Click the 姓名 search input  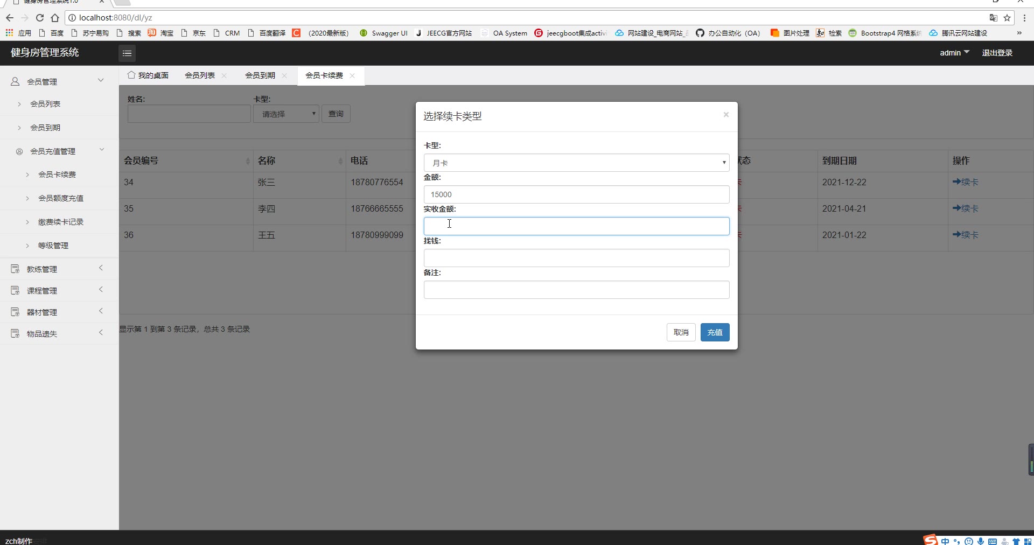pos(189,114)
